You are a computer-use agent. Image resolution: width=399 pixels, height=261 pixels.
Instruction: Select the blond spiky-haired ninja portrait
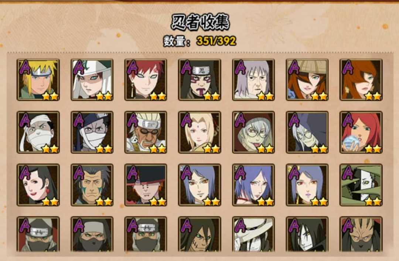(38, 80)
